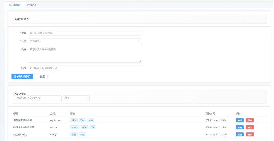Click the 规程 tag in safety row
The image size is (274, 141).
pyautogui.click(x=82, y=134)
